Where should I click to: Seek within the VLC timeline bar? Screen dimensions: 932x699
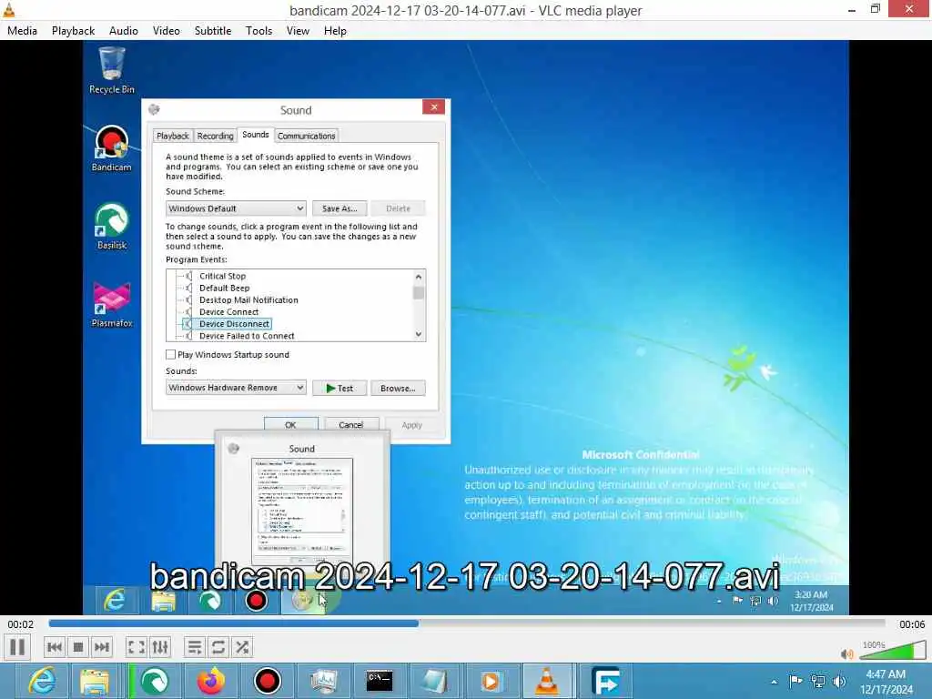467,623
